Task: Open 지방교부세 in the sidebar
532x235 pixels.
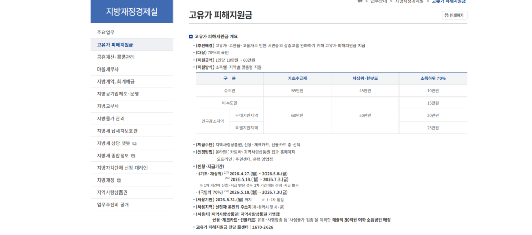Action: (131, 106)
